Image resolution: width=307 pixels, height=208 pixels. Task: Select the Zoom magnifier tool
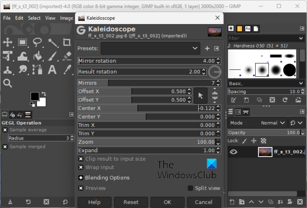(7, 83)
